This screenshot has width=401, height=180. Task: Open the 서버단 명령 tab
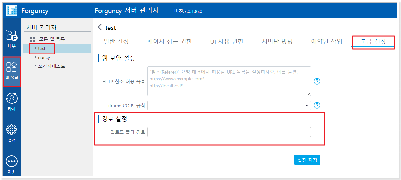coord(277,41)
